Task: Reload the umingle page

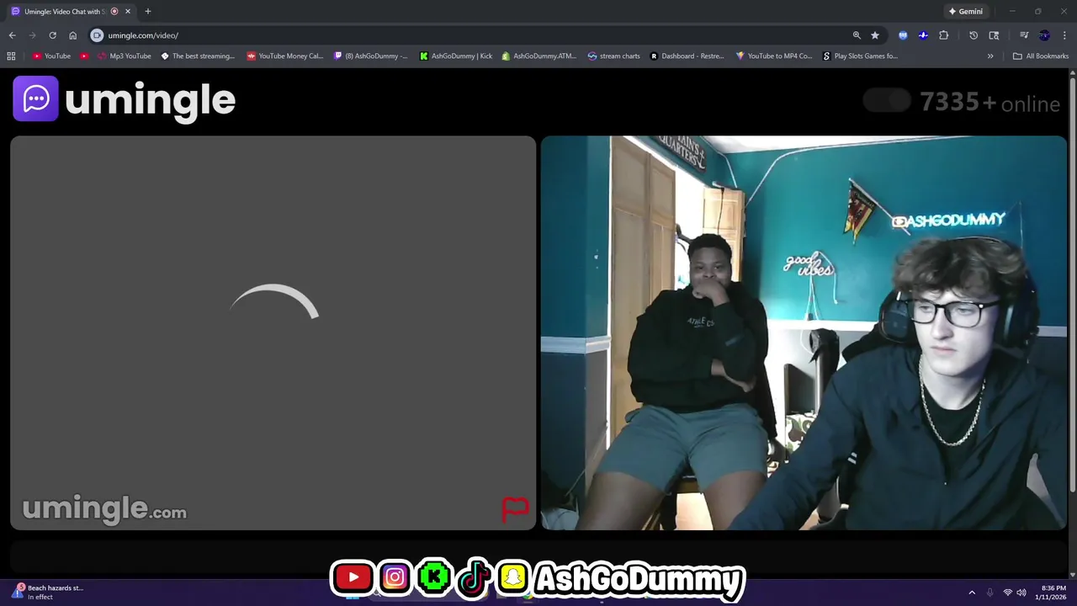Action: pos(52,35)
